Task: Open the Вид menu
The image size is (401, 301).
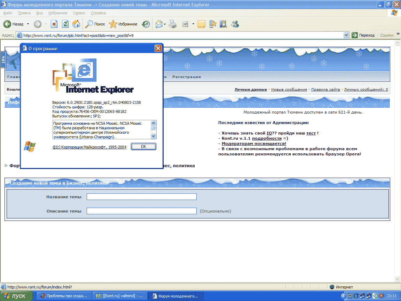Action: coord(39,13)
